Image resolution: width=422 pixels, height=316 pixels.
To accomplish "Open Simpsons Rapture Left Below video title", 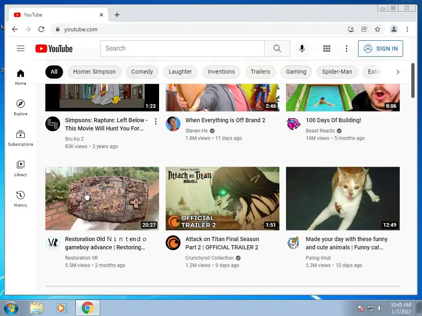I will point(106,124).
